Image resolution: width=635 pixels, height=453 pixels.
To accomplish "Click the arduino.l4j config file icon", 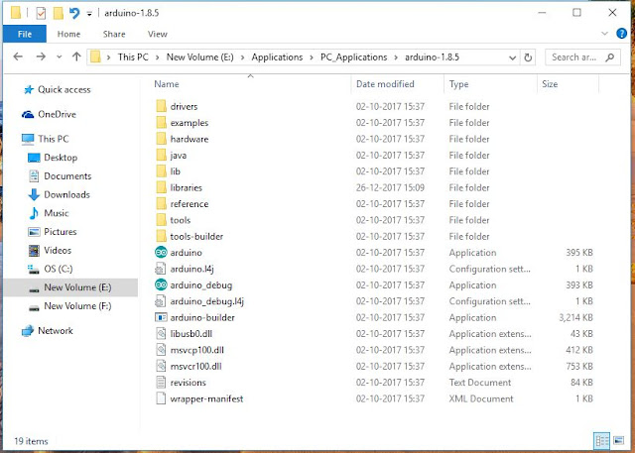I will click(x=161, y=269).
